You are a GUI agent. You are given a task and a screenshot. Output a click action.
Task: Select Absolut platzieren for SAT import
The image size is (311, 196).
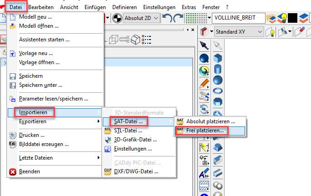coord(210,121)
